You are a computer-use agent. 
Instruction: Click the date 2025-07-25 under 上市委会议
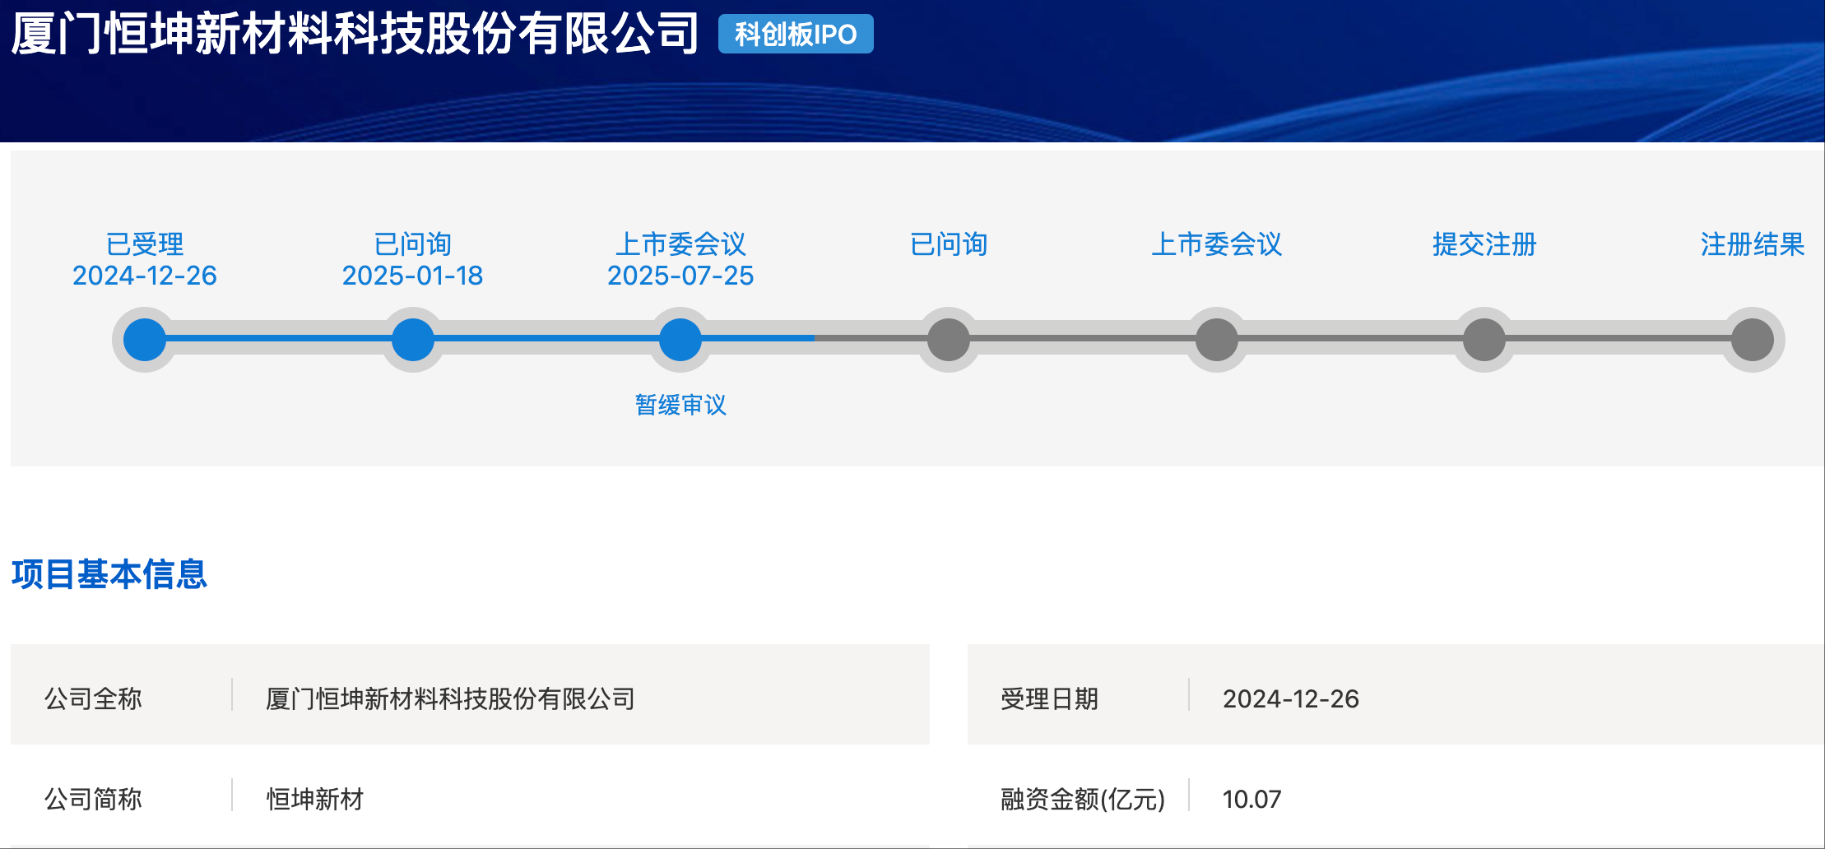tap(680, 276)
